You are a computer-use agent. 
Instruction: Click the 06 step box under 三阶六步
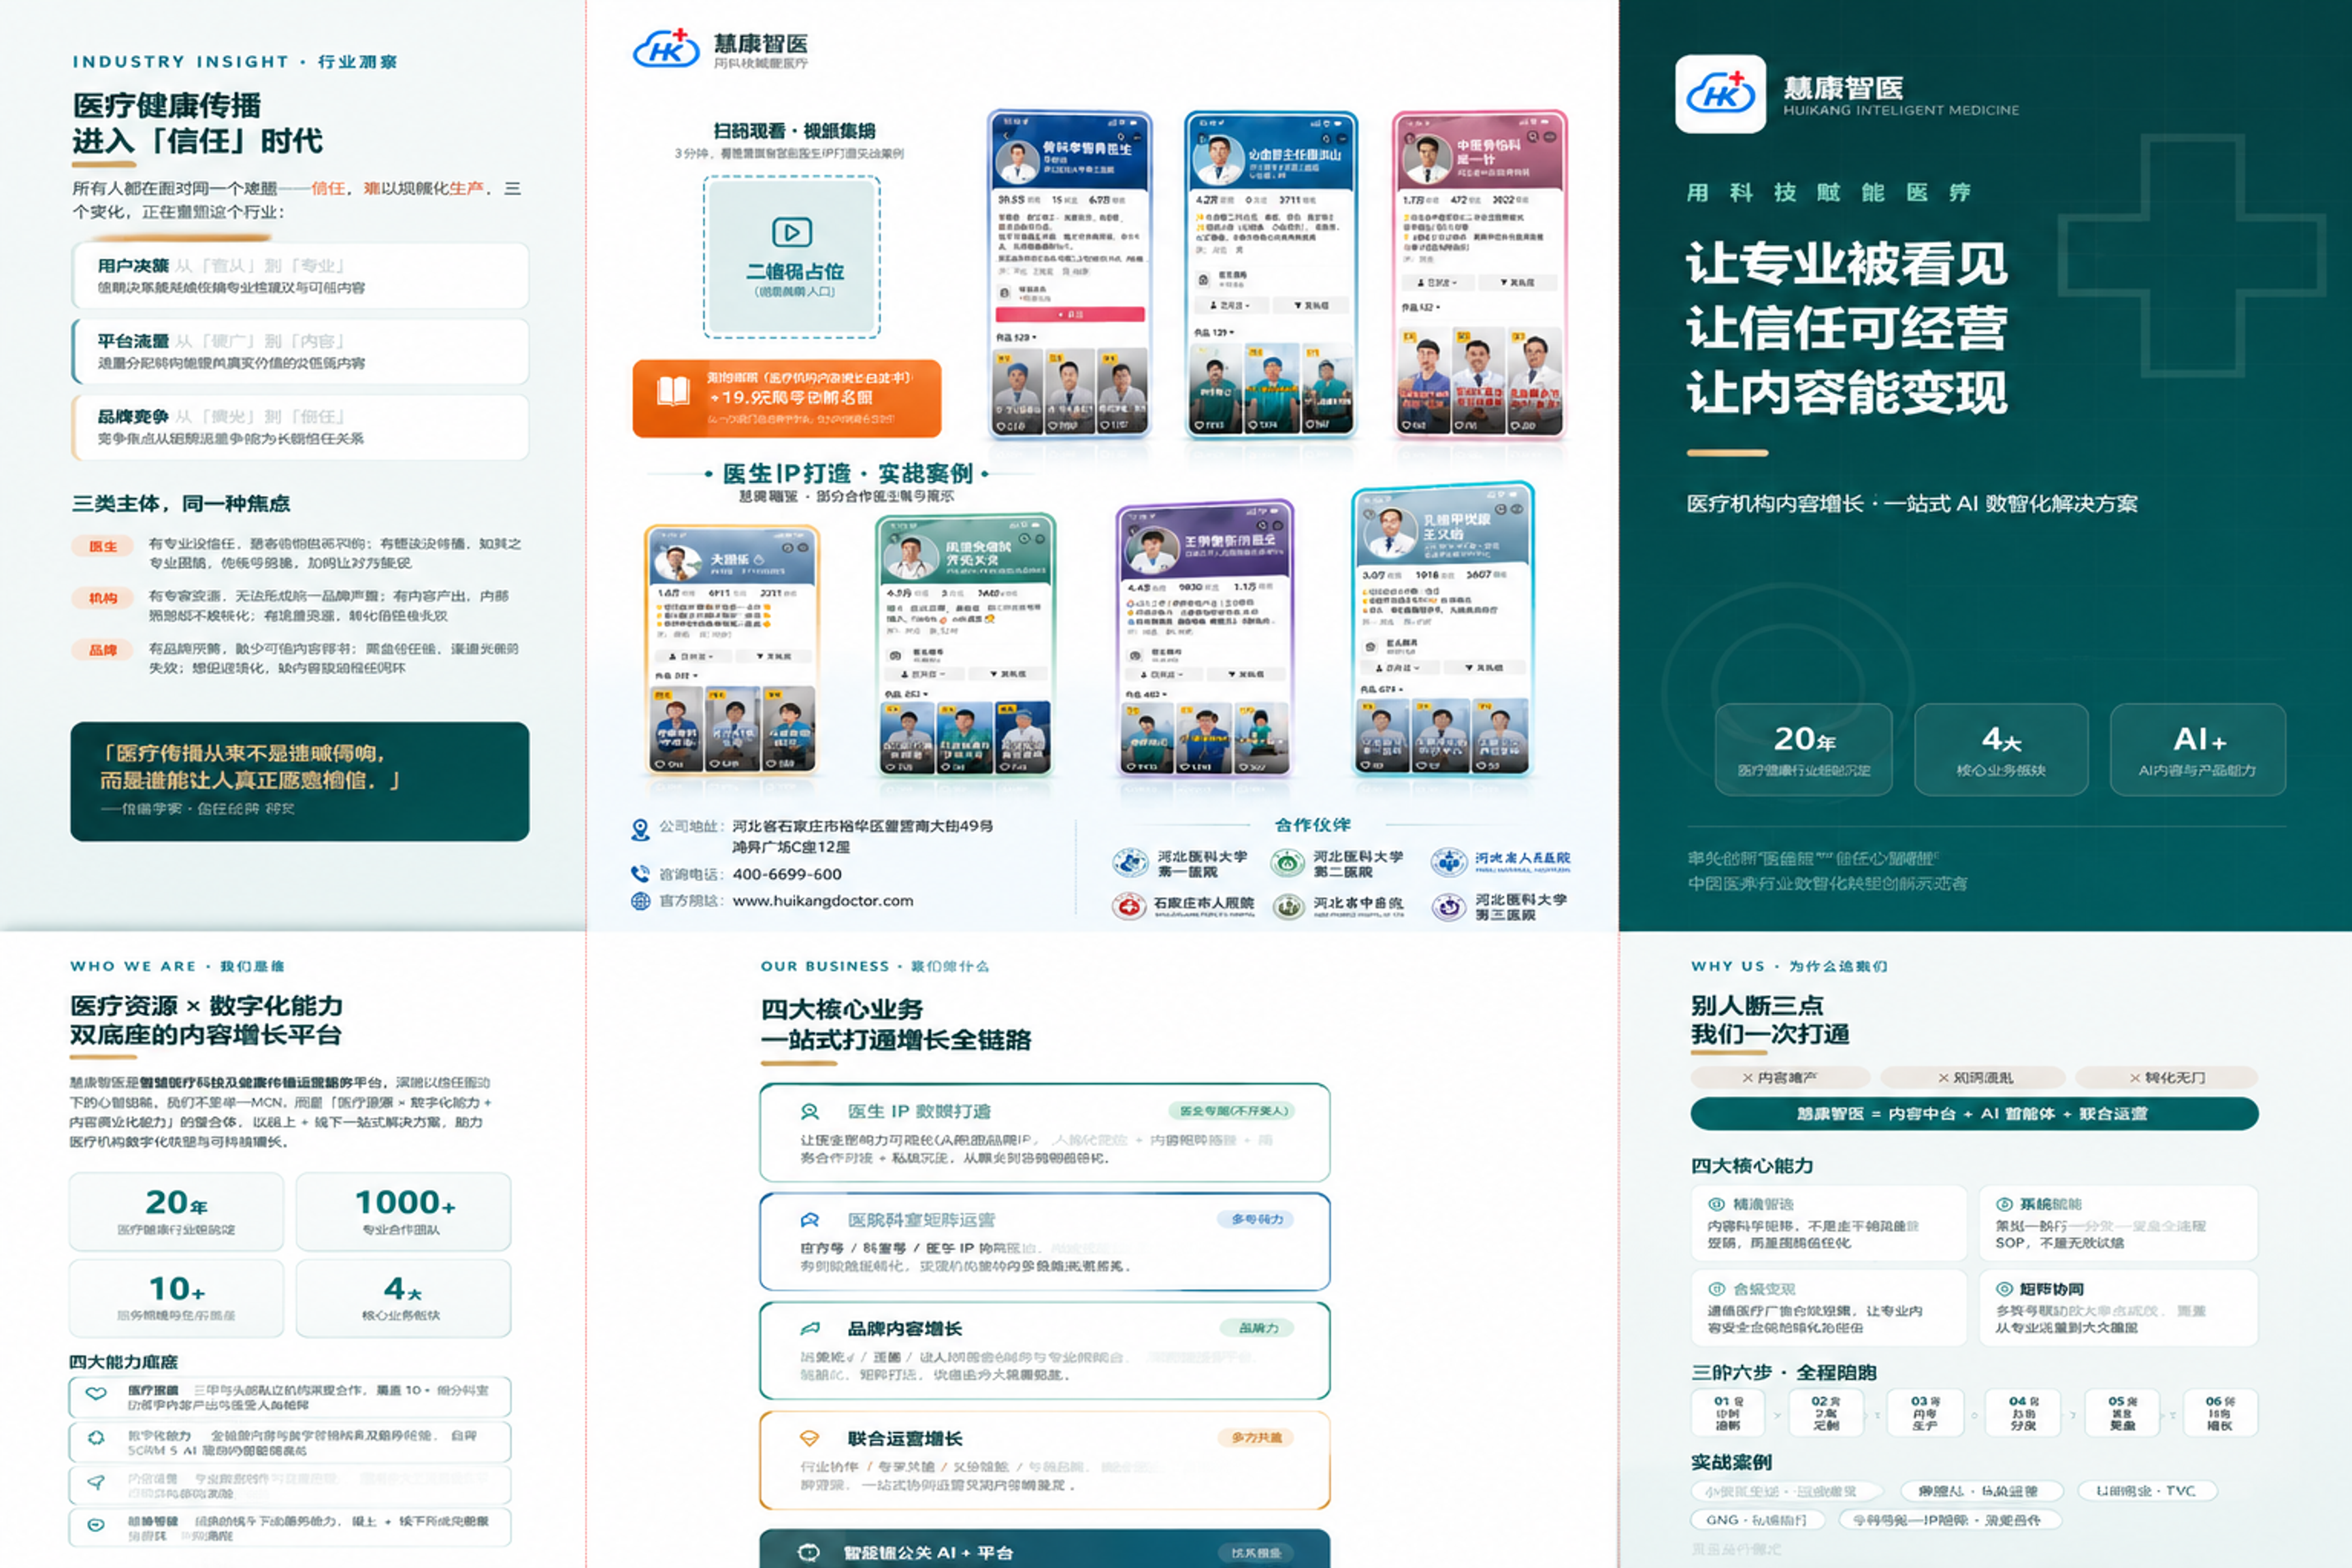[x=2220, y=1413]
